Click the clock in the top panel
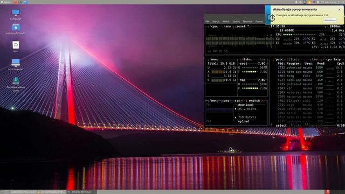Viewport: 345px width, 194px height. (x=335, y=2)
